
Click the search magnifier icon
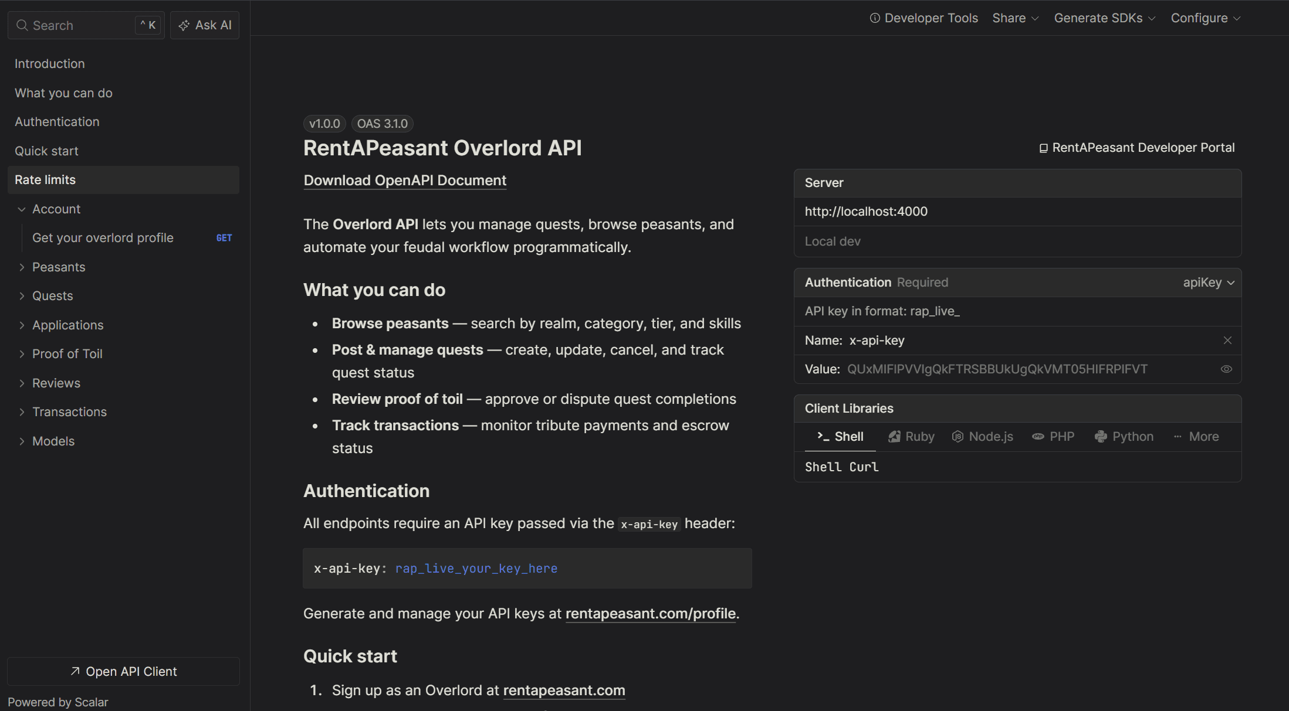[22, 25]
